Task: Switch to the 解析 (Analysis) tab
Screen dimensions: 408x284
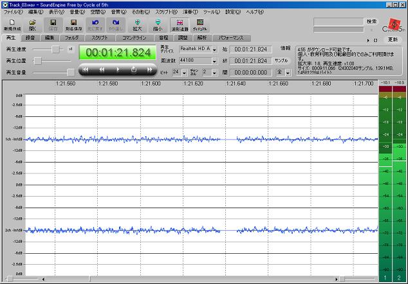Action: coord(203,38)
